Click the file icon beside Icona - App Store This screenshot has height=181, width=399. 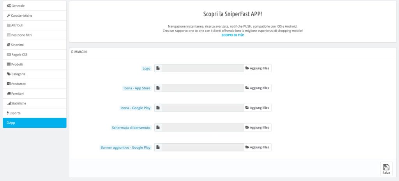158,88
